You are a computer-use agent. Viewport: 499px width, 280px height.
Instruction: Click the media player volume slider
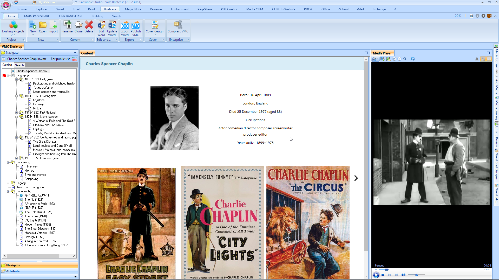point(417,275)
